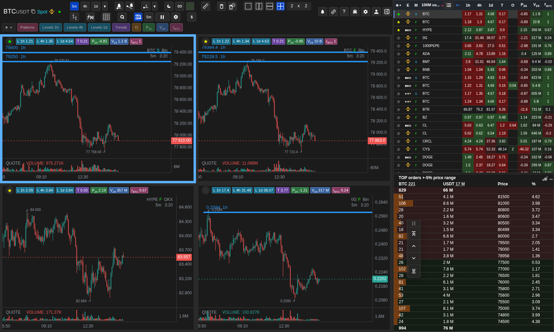This screenshot has width=554, height=332.
Task: Select the two-column vertical split layout
Action: point(259,6)
